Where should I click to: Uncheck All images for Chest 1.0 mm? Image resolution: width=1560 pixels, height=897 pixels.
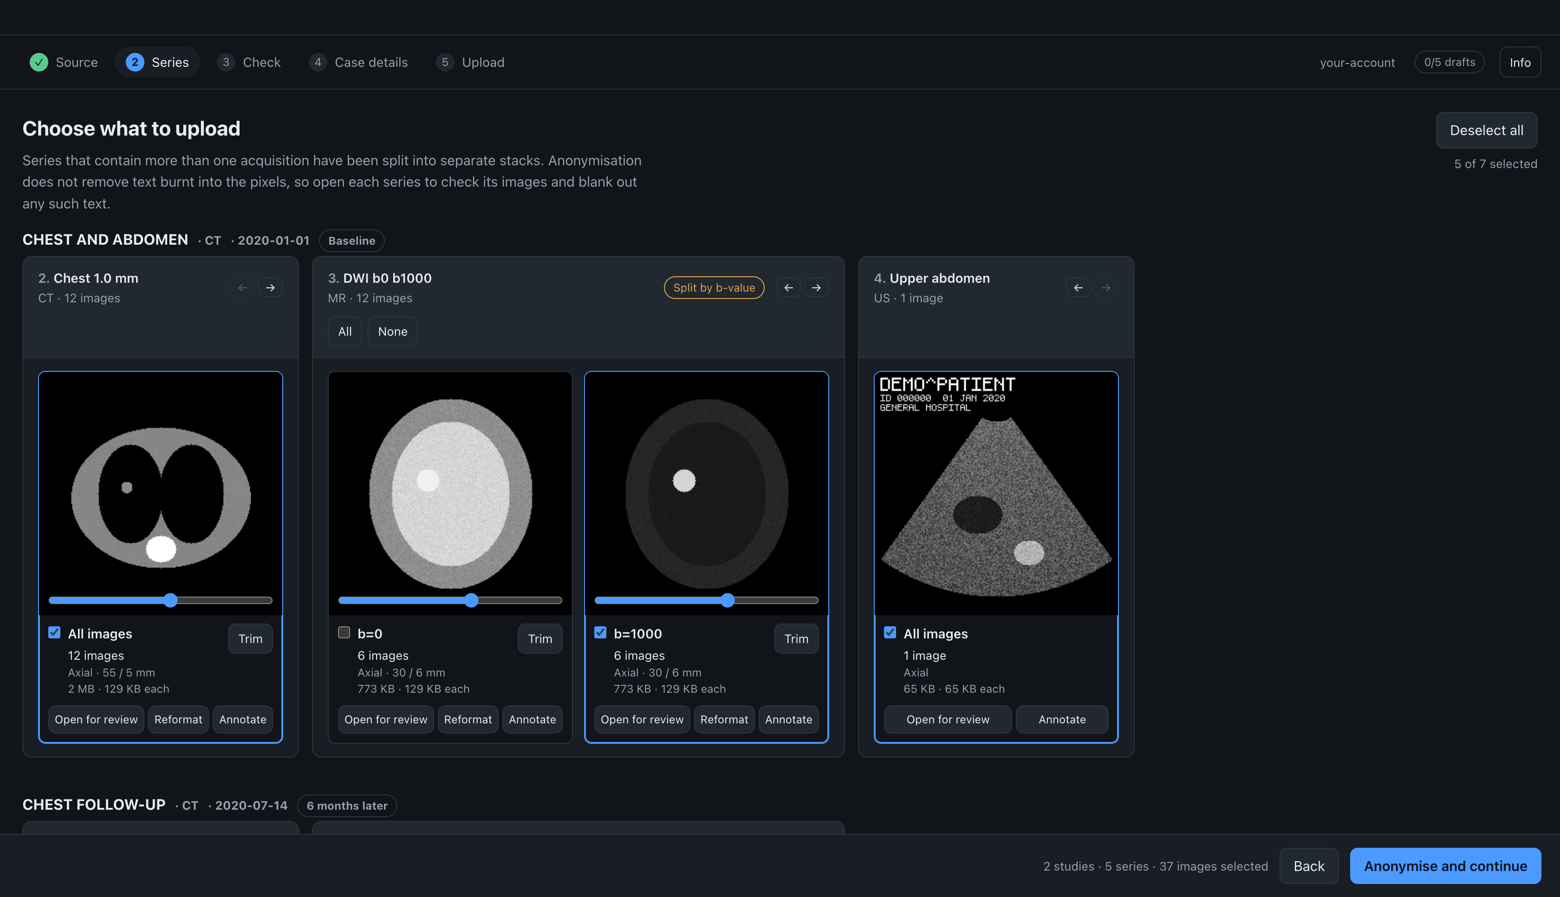click(x=54, y=633)
